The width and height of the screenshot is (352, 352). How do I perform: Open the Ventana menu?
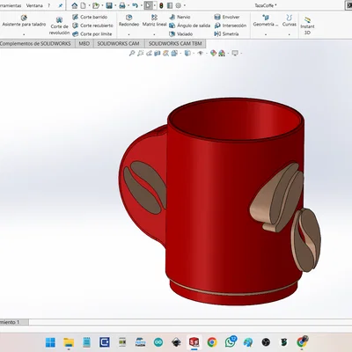(x=34, y=5)
